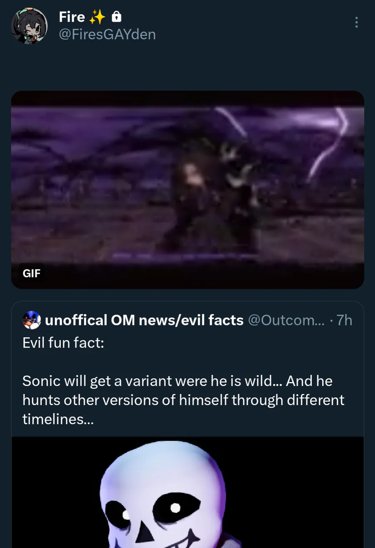Click the "Evil fun fact:" text line
This screenshot has width=375, height=548.
[63, 345]
